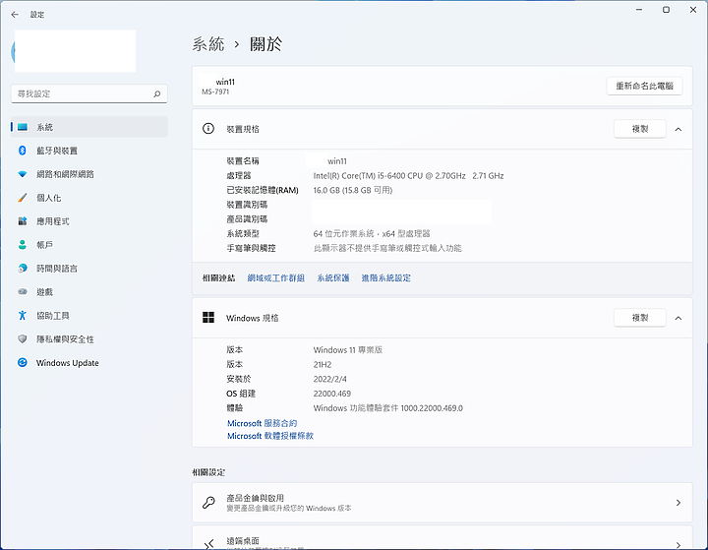
Task: Click 系統 in the breadcrumb header
Action: pos(208,44)
